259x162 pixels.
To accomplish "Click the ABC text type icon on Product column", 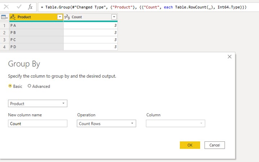I will [x=13, y=17].
